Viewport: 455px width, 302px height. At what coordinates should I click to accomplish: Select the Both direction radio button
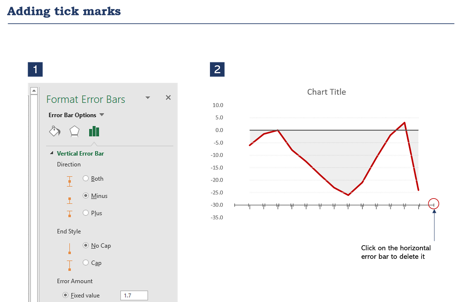click(x=85, y=178)
